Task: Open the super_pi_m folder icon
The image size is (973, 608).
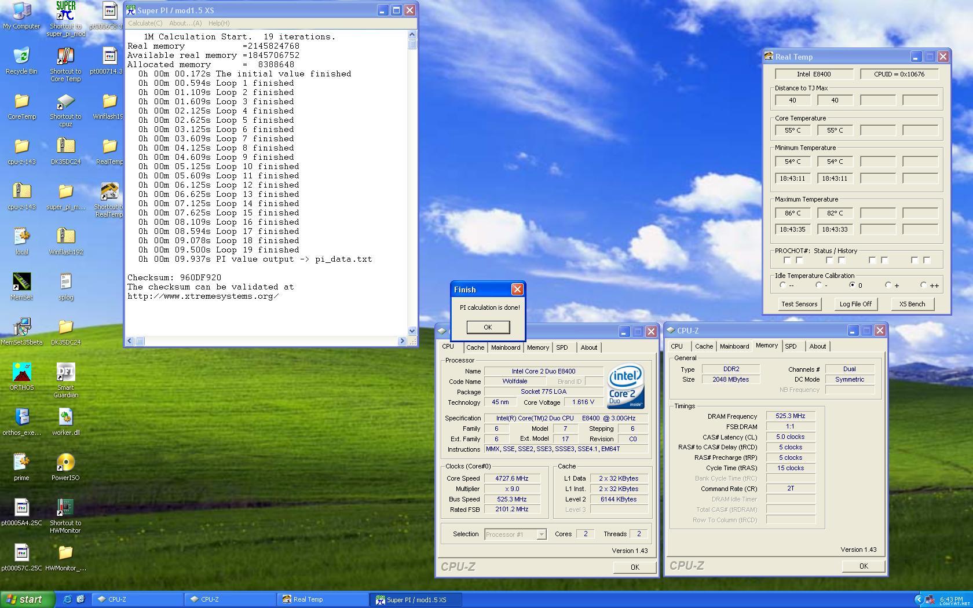Action: pyautogui.click(x=65, y=196)
